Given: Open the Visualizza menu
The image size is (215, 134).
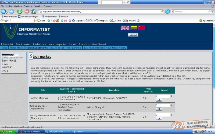Looking at the screenshot, I should click(x=18, y=6).
